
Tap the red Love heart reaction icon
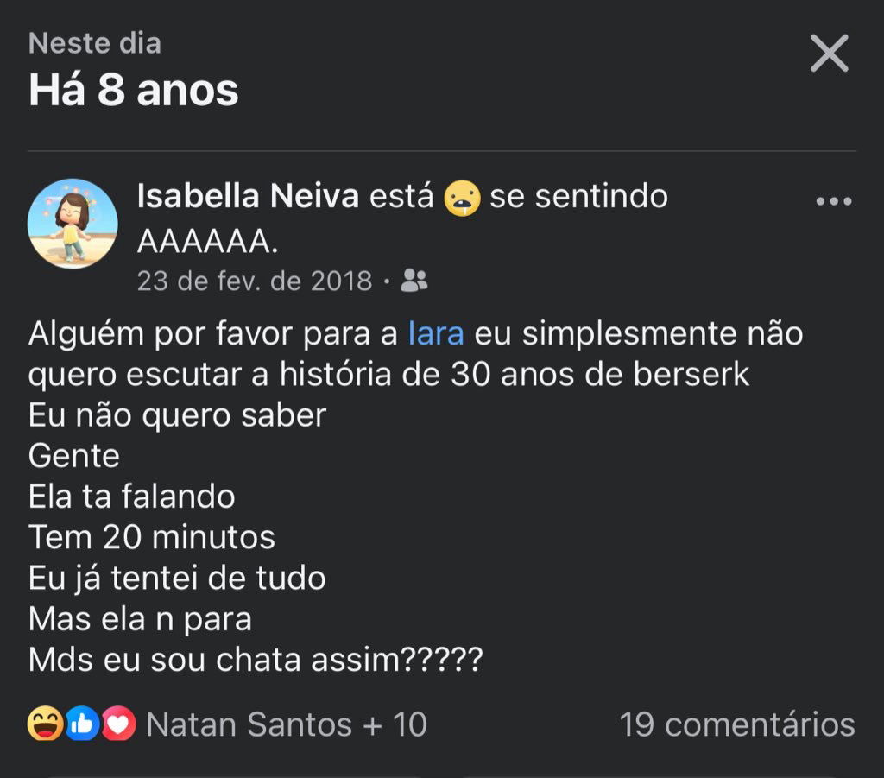coord(119,724)
